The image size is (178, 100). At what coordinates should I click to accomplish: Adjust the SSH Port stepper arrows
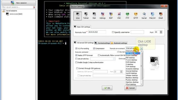point(161,32)
